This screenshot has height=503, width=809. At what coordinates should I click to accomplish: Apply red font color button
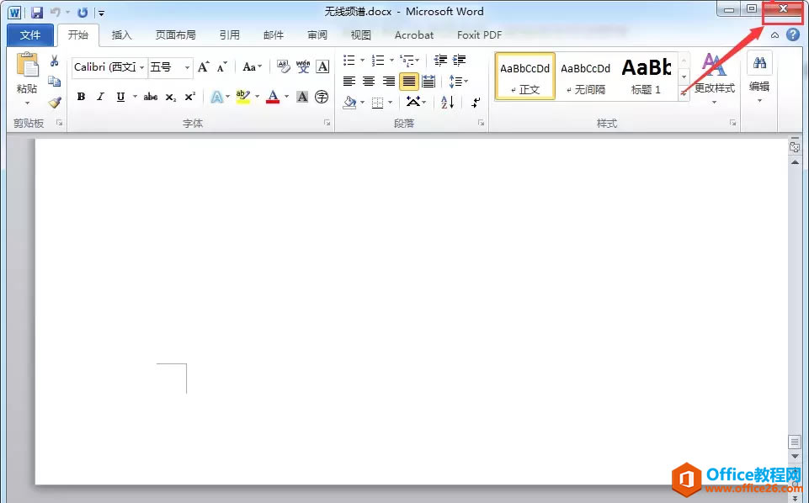click(x=273, y=97)
